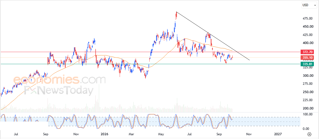Click the Nov label left of 2026

(76, 134)
